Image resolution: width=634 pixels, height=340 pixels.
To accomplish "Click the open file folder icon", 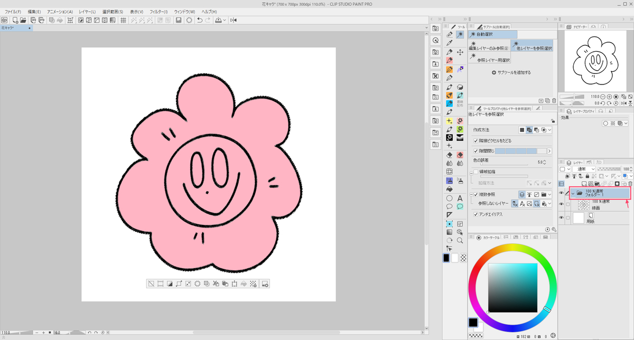I will [23, 20].
